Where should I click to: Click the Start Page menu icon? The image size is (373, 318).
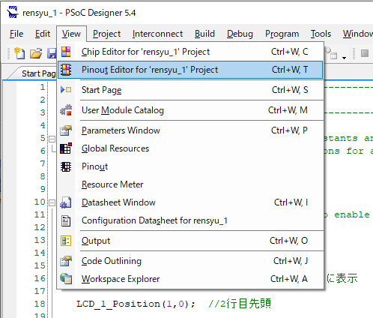tap(66, 90)
